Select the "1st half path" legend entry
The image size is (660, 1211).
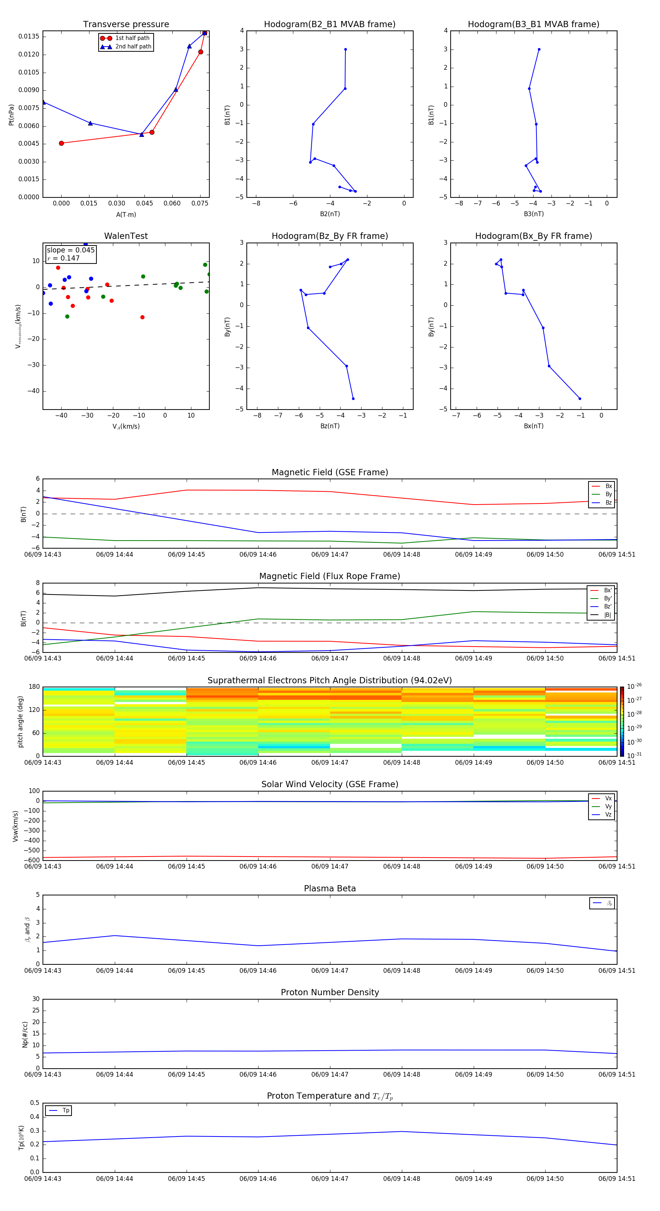[x=126, y=38]
